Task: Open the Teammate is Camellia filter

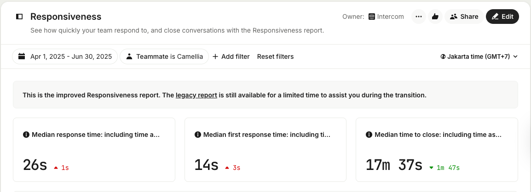Action: coord(164,56)
